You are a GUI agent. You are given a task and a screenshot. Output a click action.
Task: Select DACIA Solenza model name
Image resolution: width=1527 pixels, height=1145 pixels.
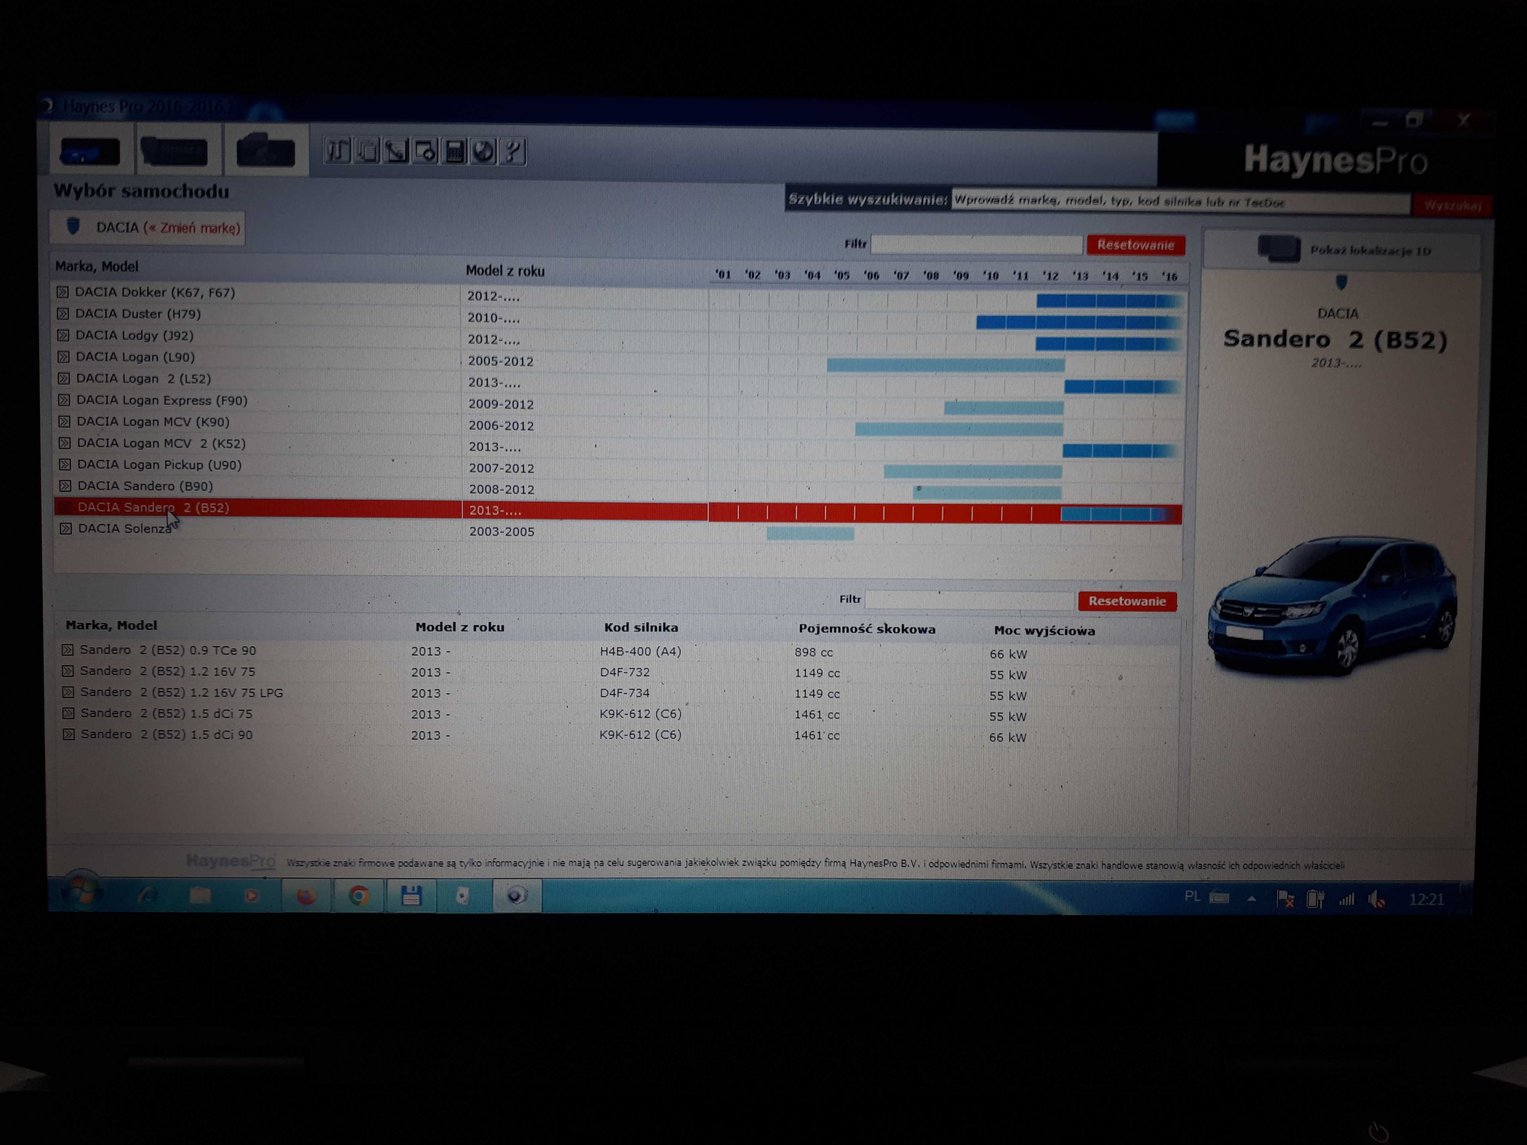[125, 528]
